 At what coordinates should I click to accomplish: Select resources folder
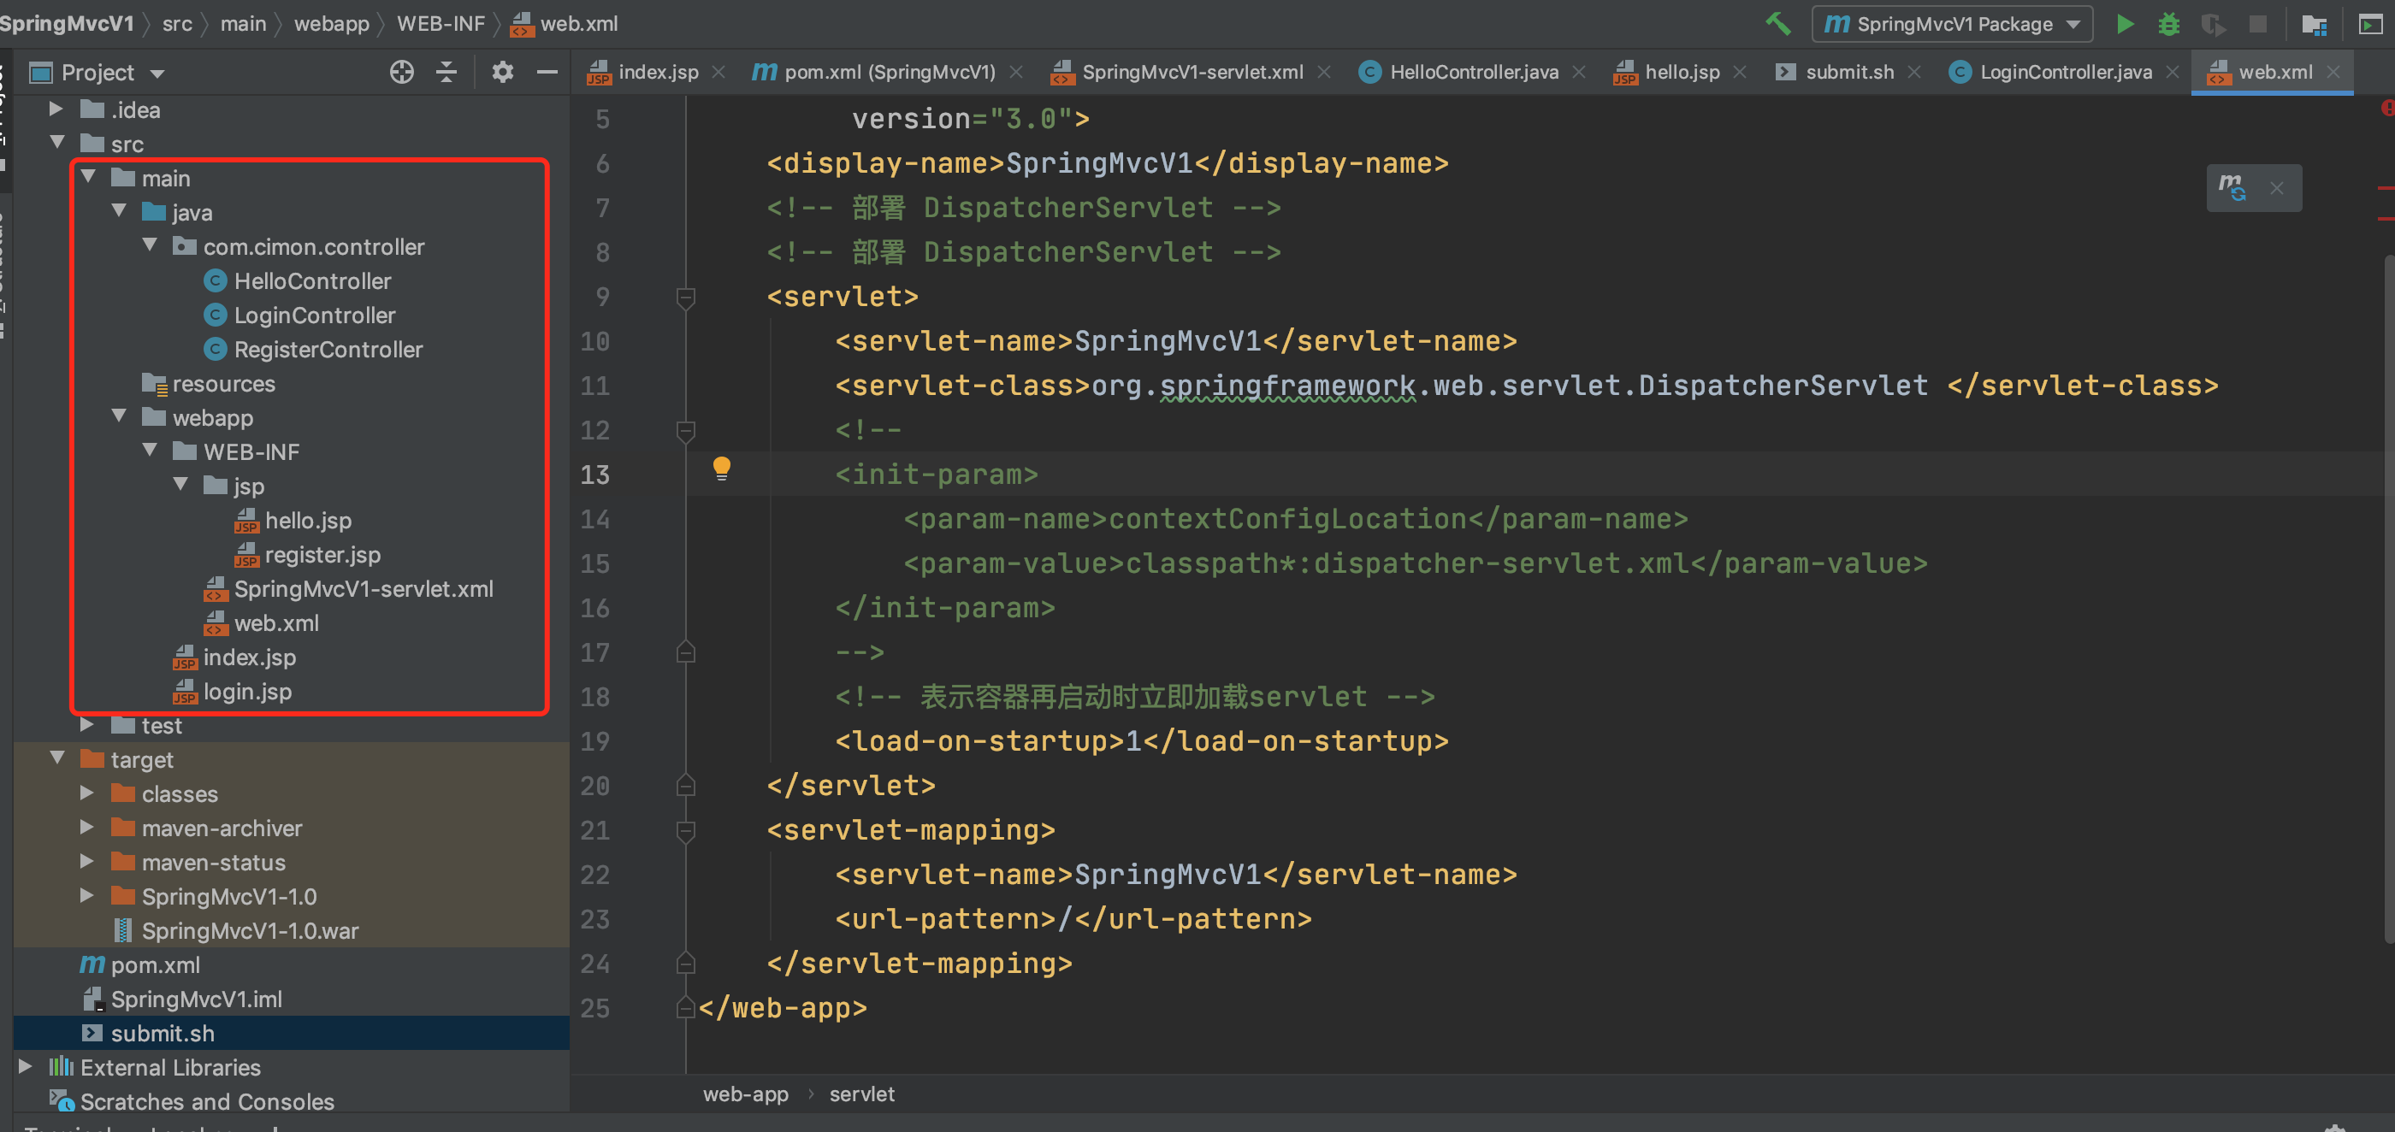223,384
